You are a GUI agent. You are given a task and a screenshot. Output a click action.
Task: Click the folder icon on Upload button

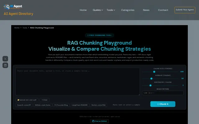click(x=18, y=100)
